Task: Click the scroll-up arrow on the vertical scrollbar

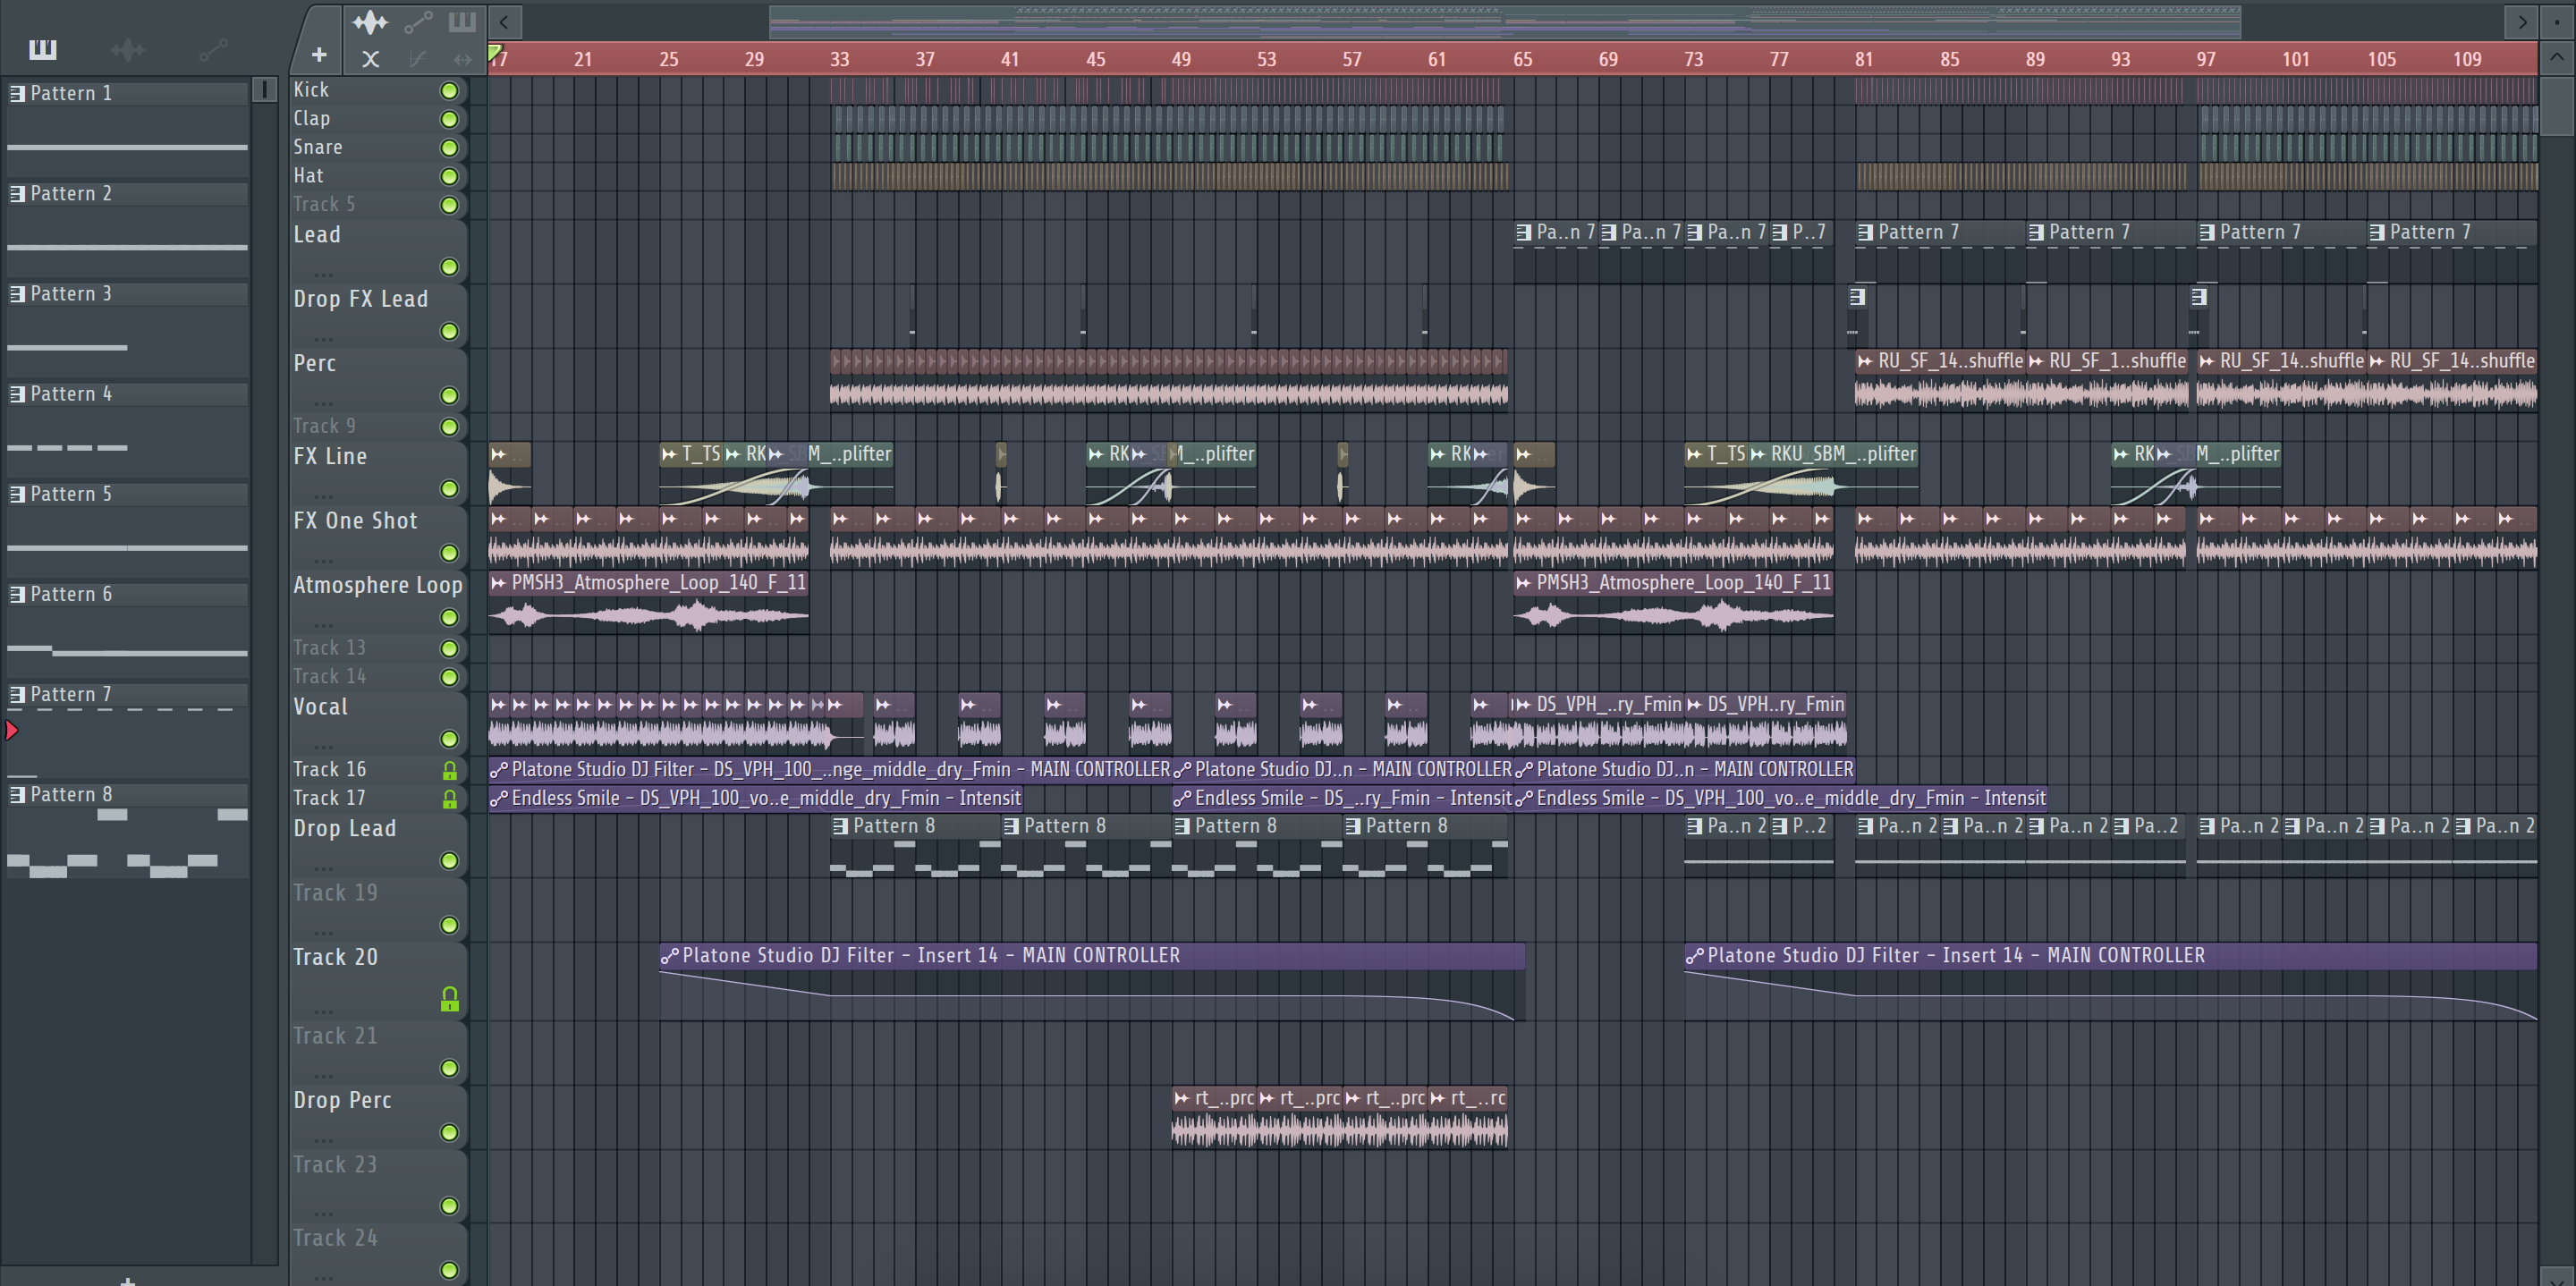Action: [2557, 57]
